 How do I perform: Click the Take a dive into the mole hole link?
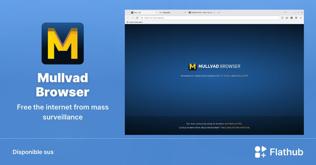[235, 128]
